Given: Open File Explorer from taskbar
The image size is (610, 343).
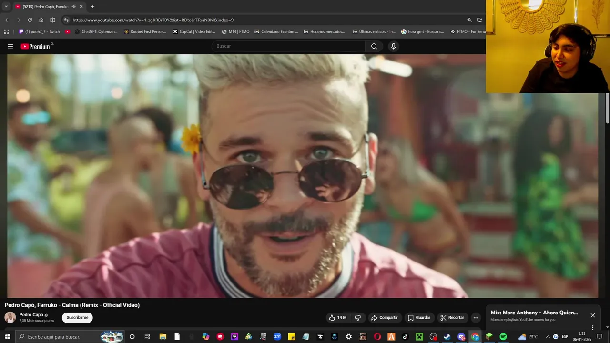Looking at the screenshot, I should [163, 337].
